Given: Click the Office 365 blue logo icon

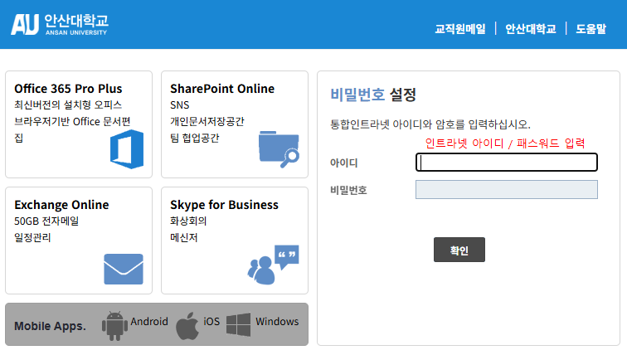Looking at the screenshot, I should click(x=127, y=149).
